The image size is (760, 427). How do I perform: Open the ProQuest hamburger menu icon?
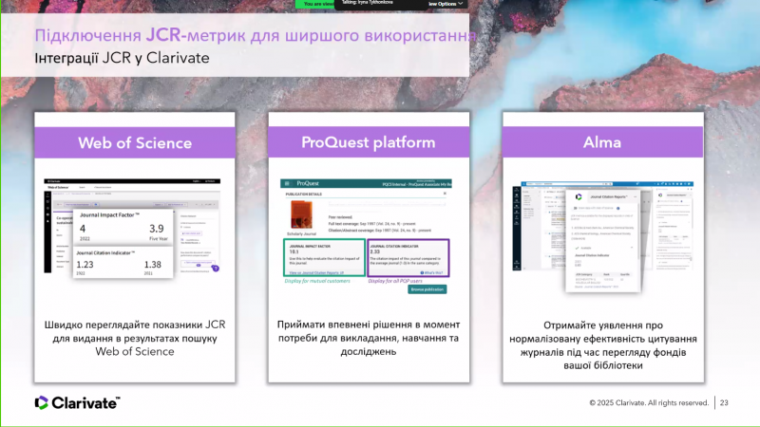click(x=287, y=183)
